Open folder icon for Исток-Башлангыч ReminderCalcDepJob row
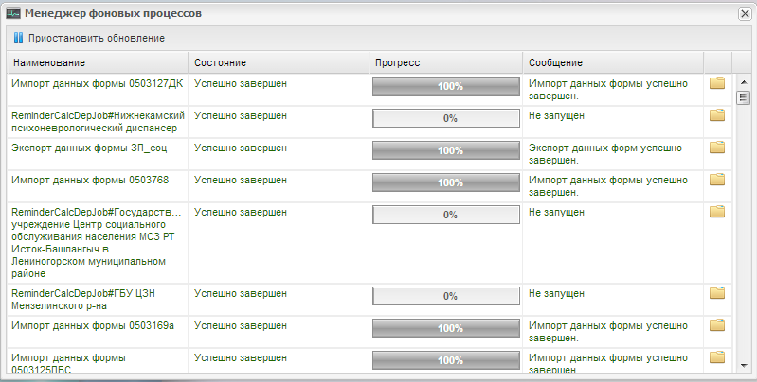Image resolution: width=757 pixels, height=382 pixels. click(717, 212)
